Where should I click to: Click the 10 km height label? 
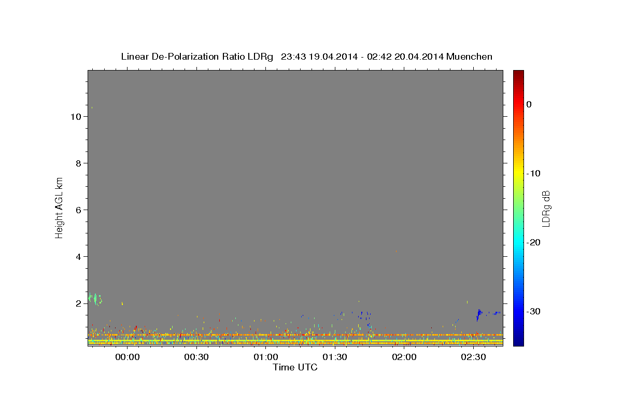(x=75, y=117)
